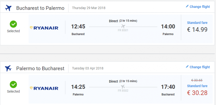Click the Palermo to Bucharest route heading

click(40, 68)
